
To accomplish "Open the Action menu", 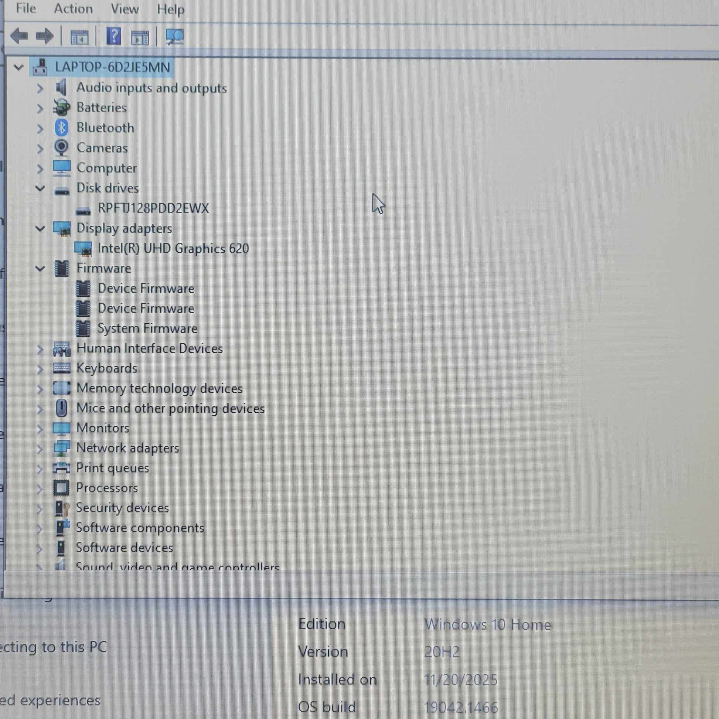I will 73,8.
